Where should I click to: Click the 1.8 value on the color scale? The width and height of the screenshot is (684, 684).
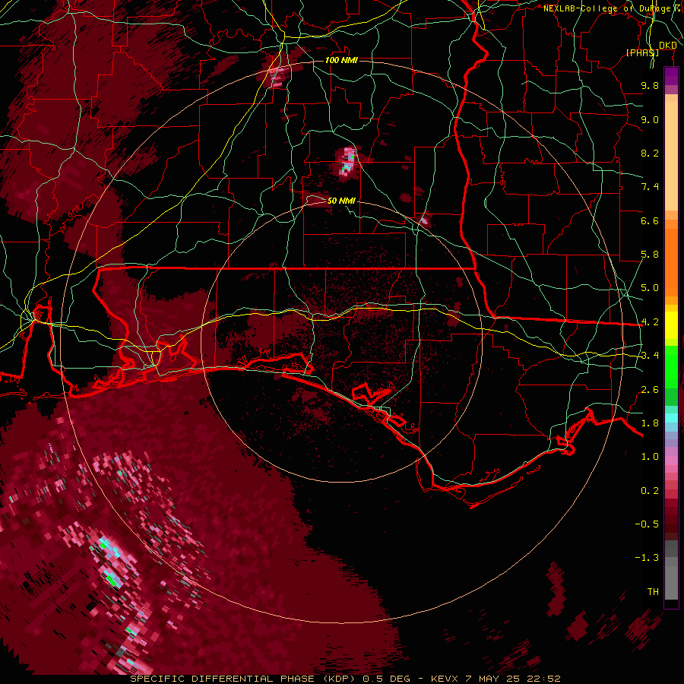pyautogui.click(x=650, y=423)
